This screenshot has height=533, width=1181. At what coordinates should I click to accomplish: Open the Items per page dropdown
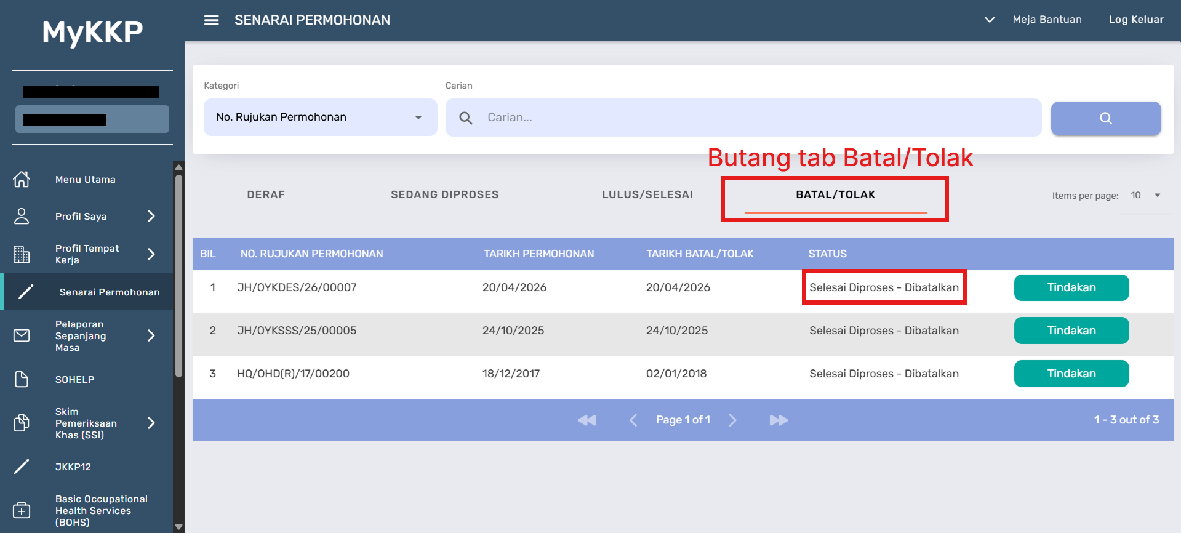click(x=1145, y=195)
